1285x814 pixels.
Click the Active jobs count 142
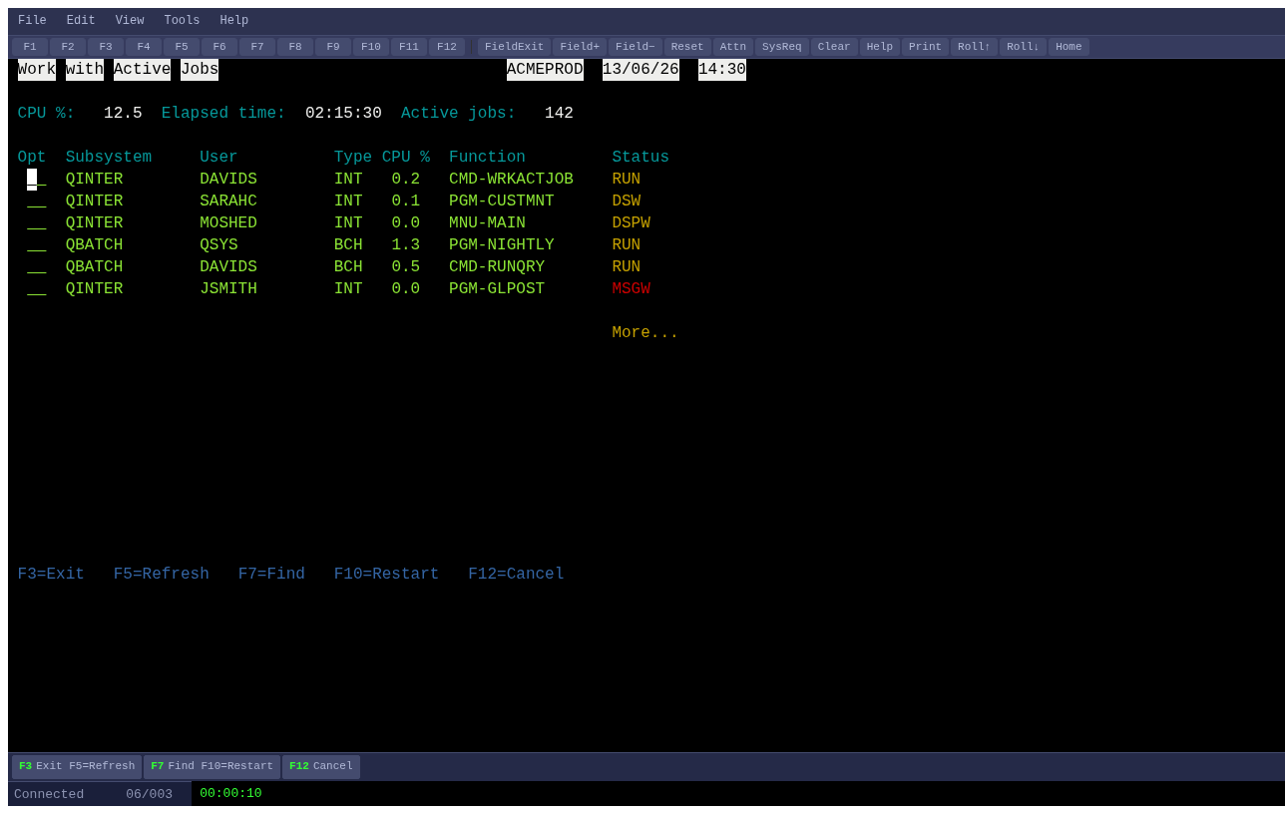pyautogui.click(x=559, y=114)
